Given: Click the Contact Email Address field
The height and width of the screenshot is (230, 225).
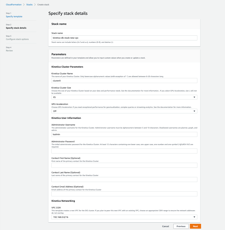Looking at the screenshot, I should [124, 194].
